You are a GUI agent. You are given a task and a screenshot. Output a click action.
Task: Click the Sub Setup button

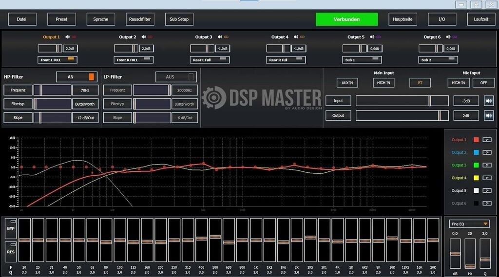pos(179,19)
